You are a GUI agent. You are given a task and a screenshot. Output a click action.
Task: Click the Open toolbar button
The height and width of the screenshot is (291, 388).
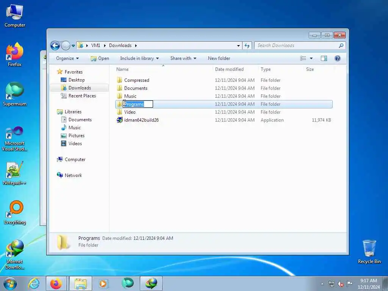100,58
